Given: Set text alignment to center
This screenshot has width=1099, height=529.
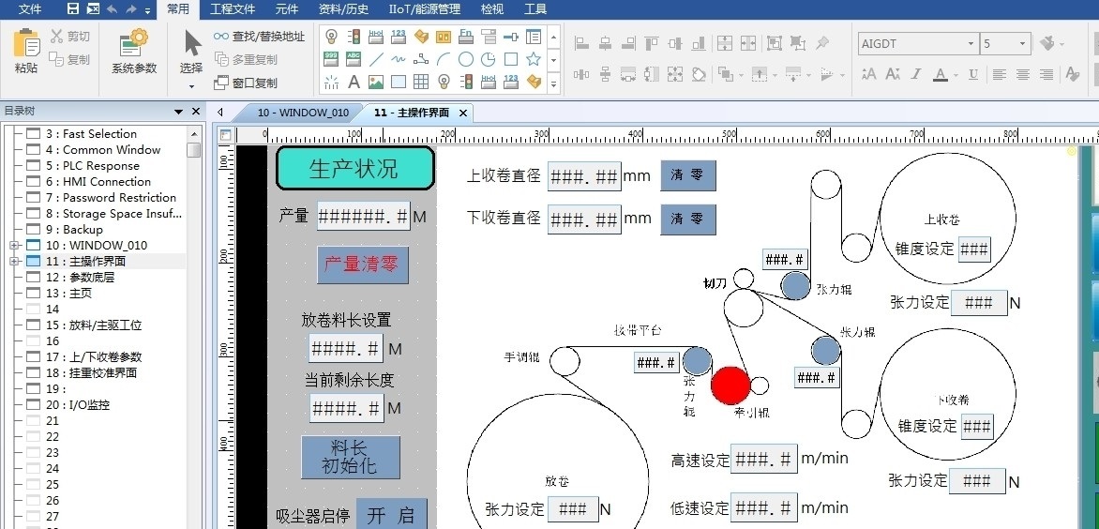Looking at the screenshot, I should (1023, 73).
